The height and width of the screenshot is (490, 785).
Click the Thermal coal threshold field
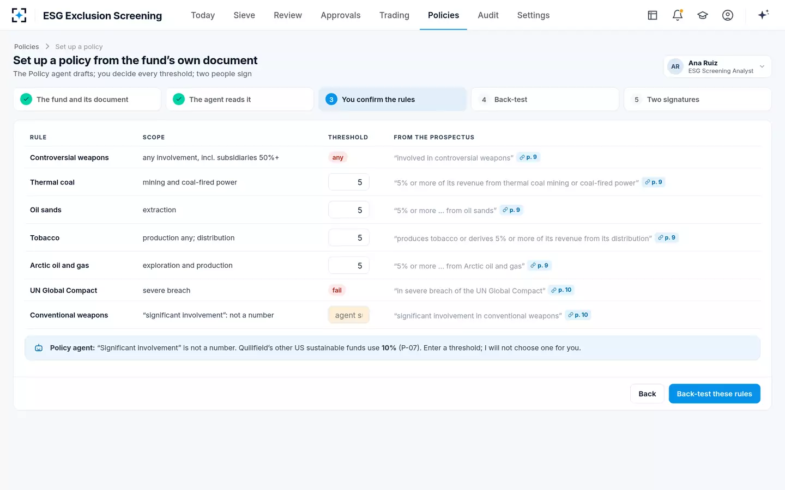(x=349, y=182)
